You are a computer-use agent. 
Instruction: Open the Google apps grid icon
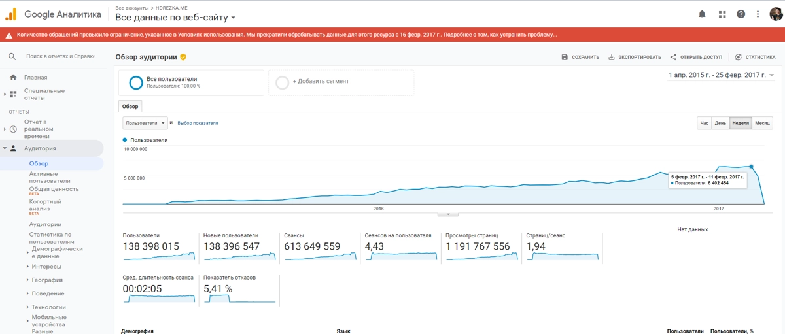[722, 14]
